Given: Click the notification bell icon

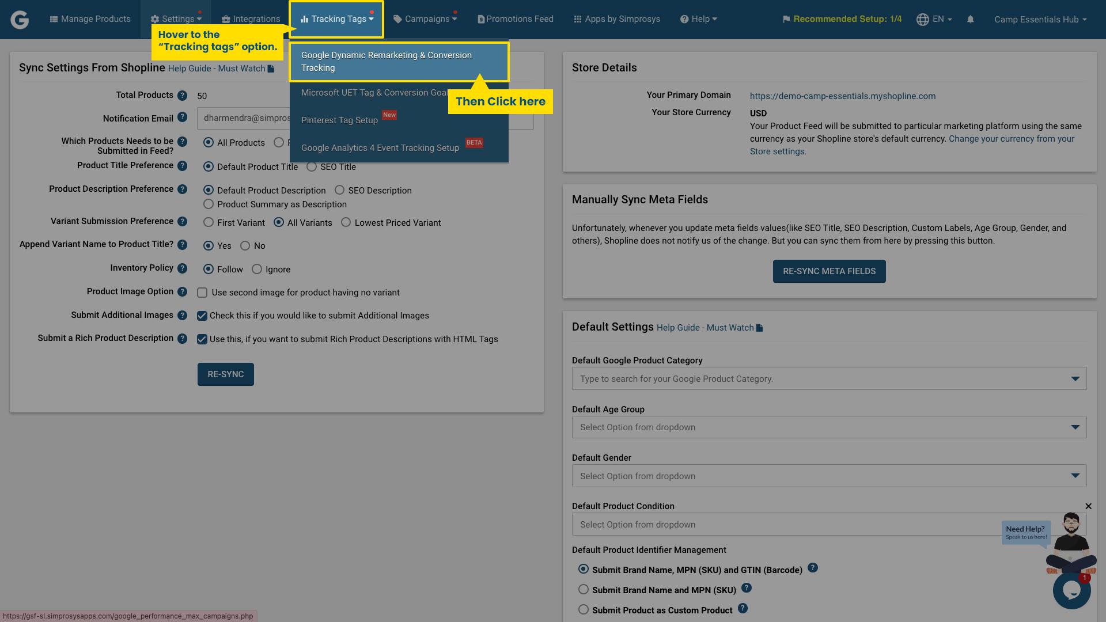Looking at the screenshot, I should point(970,19).
